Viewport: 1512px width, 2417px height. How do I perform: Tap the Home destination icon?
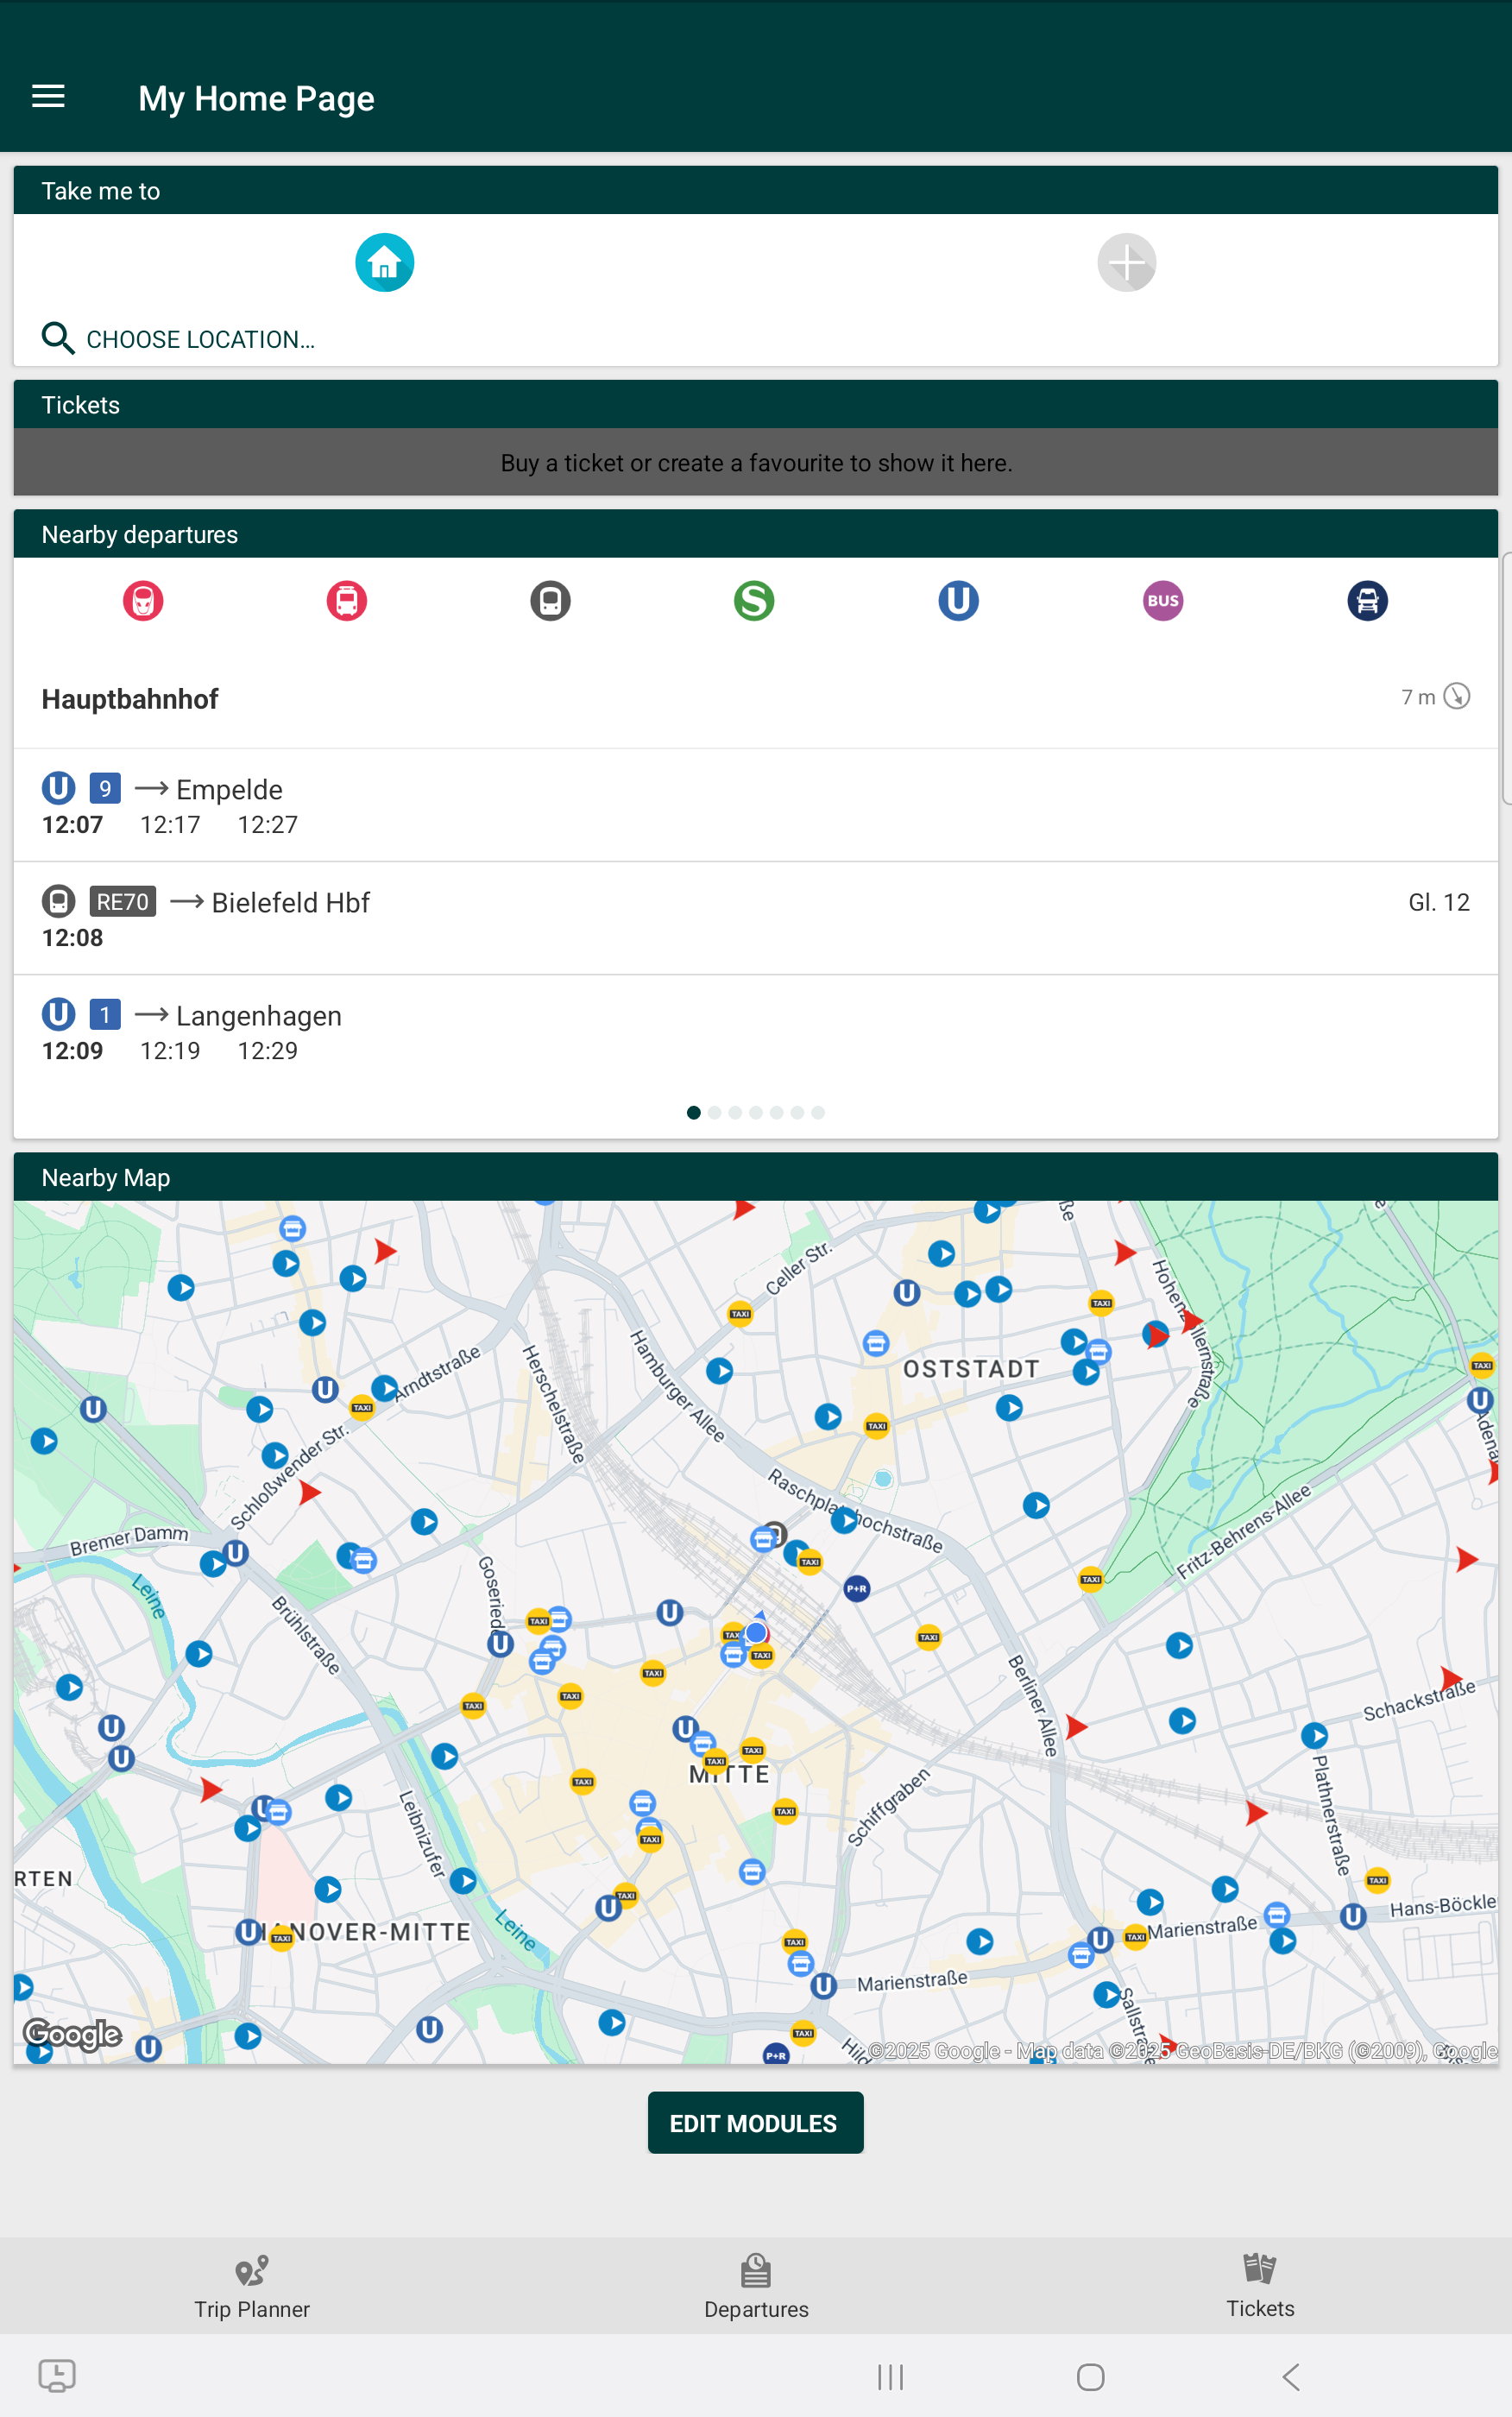pos(384,263)
